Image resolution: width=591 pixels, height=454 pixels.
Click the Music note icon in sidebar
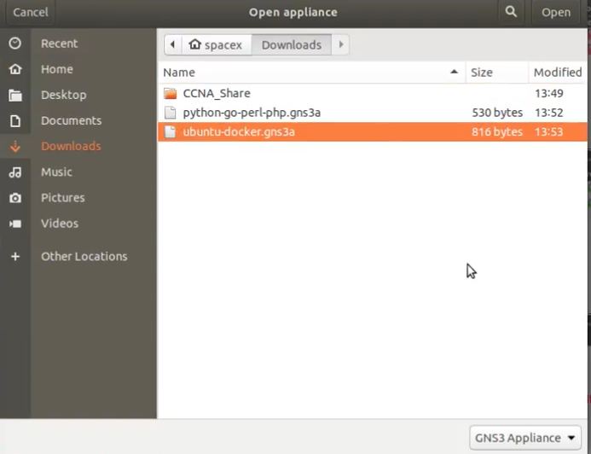point(15,172)
